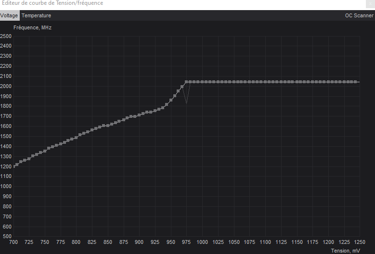
Task: Select the curve point at 725 mV
Action: coord(29,159)
